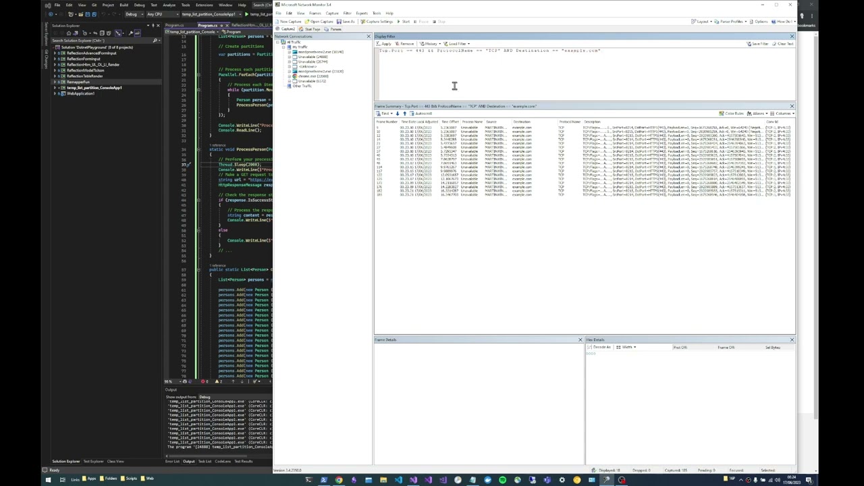Viewport: 864px width, 486px height.
Task: Remove the display filter
Action: (x=404, y=44)
